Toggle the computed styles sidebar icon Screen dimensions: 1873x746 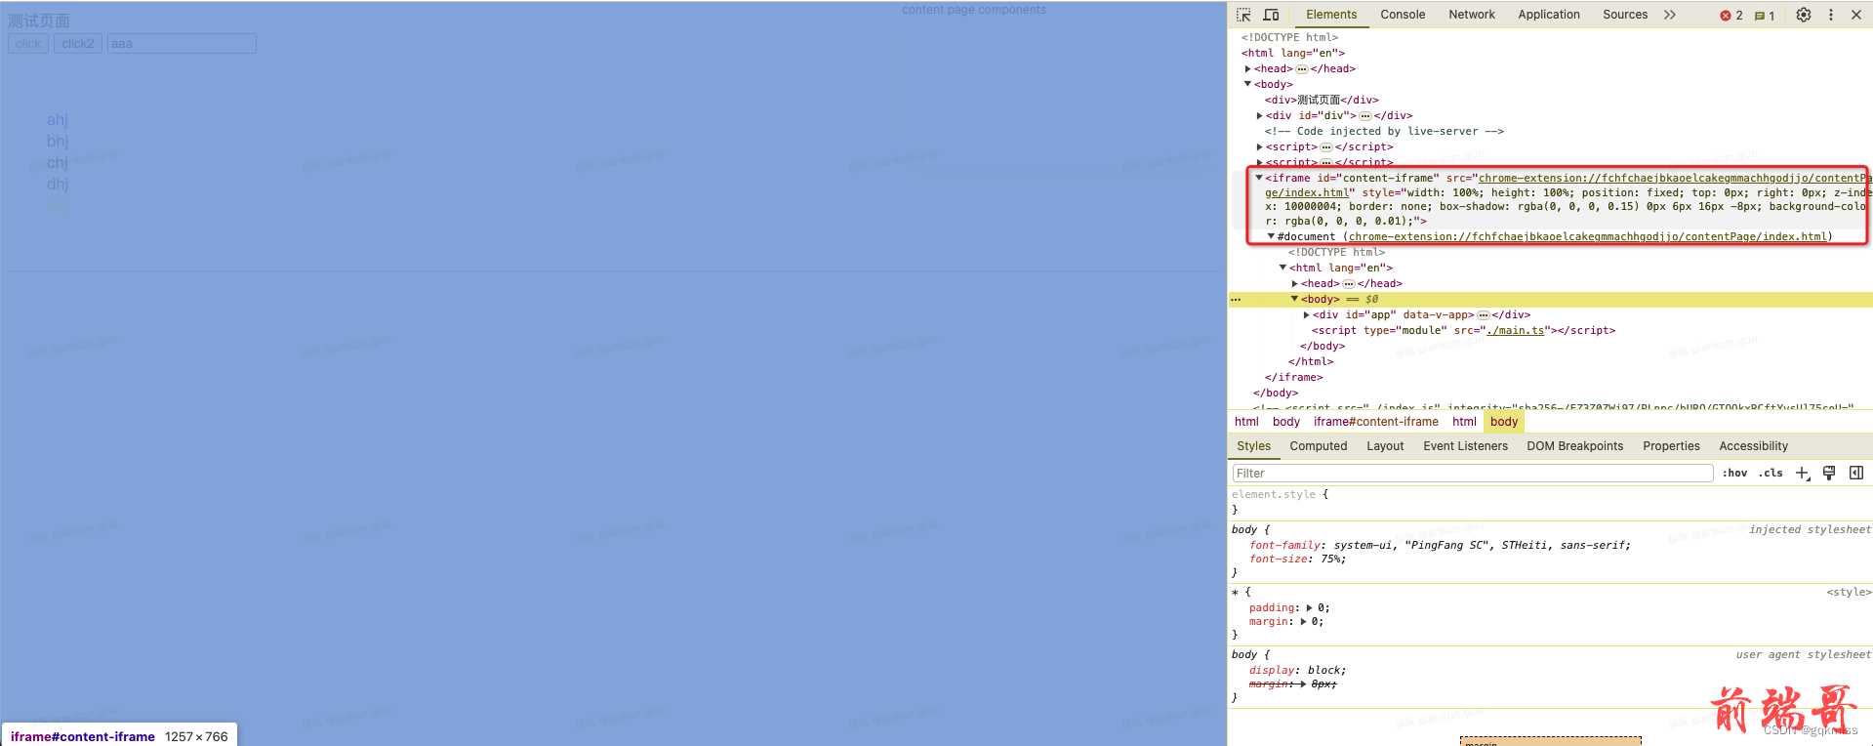(1856, 473)
